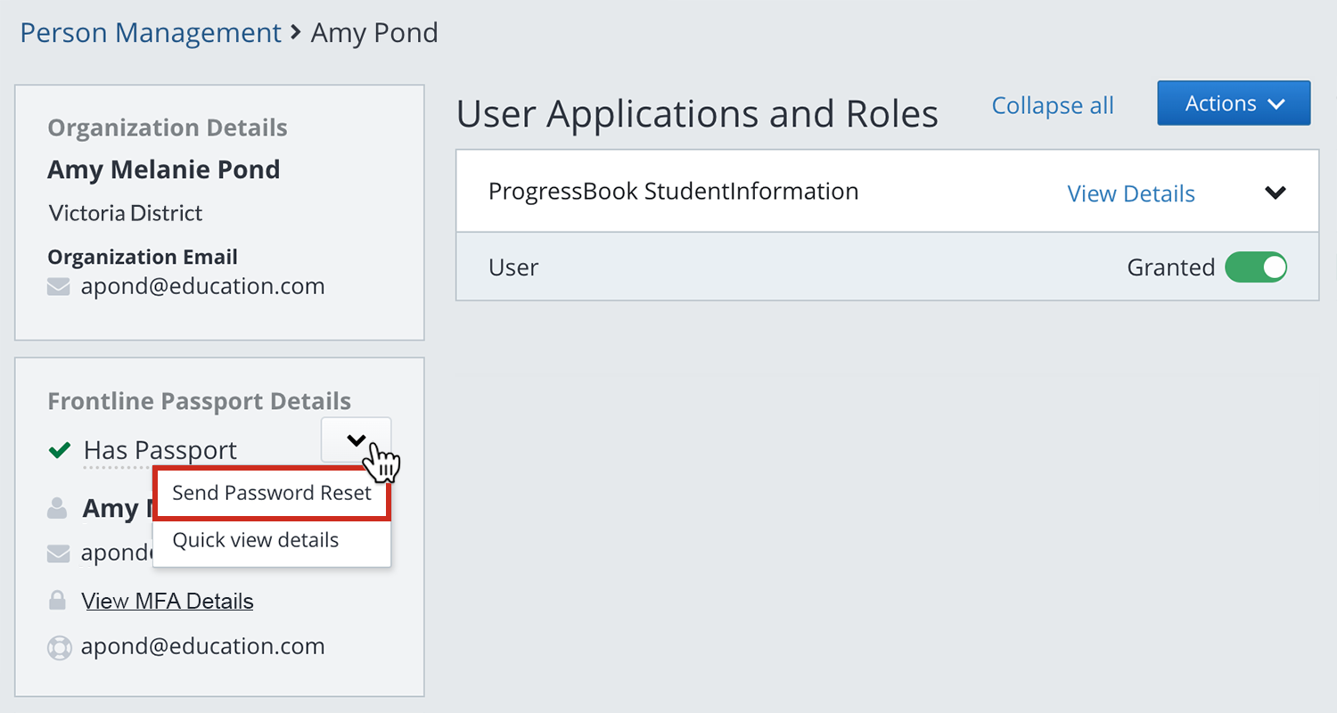Click the envelope icon in Frontline Passport Details

[58, 553]
